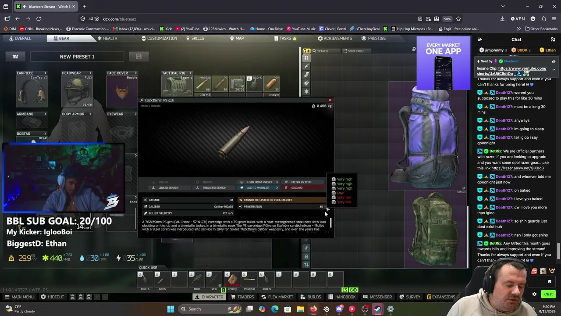Bookmark this page with the star icon

click(x=458, y=19)
